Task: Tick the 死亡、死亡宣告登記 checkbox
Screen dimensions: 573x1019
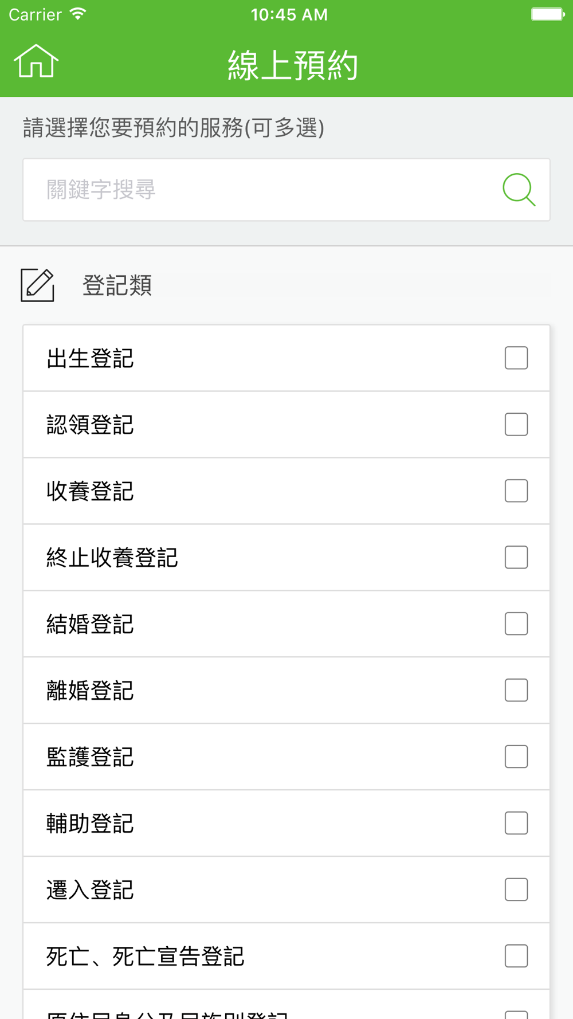Action: click(x=516, y=957)
